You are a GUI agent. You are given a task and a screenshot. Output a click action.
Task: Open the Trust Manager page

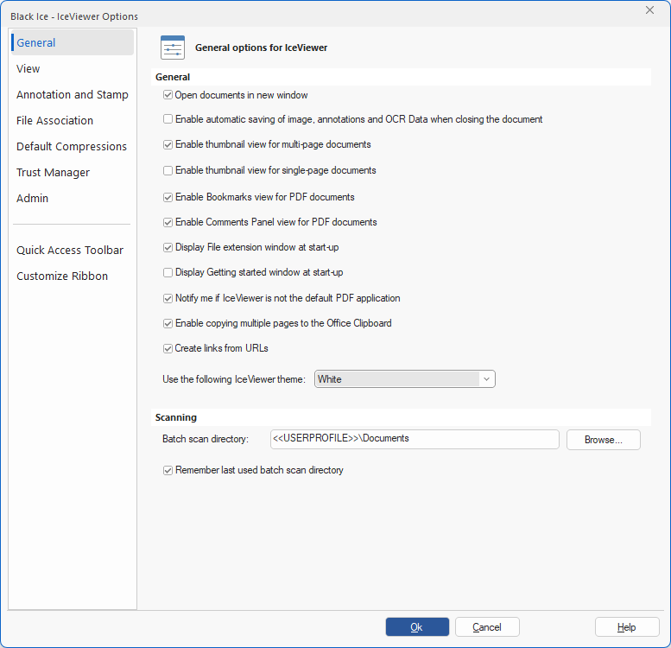[53, 172]
